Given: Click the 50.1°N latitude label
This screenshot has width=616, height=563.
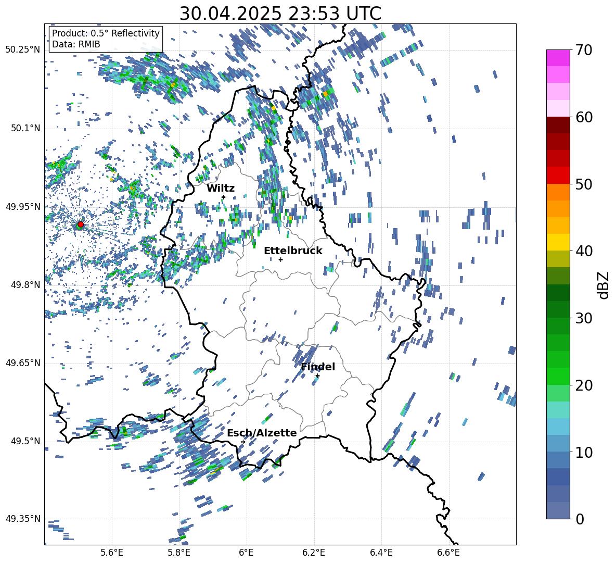Looking at the screenshot, I should pyautogui.click(x=25, y=128).
